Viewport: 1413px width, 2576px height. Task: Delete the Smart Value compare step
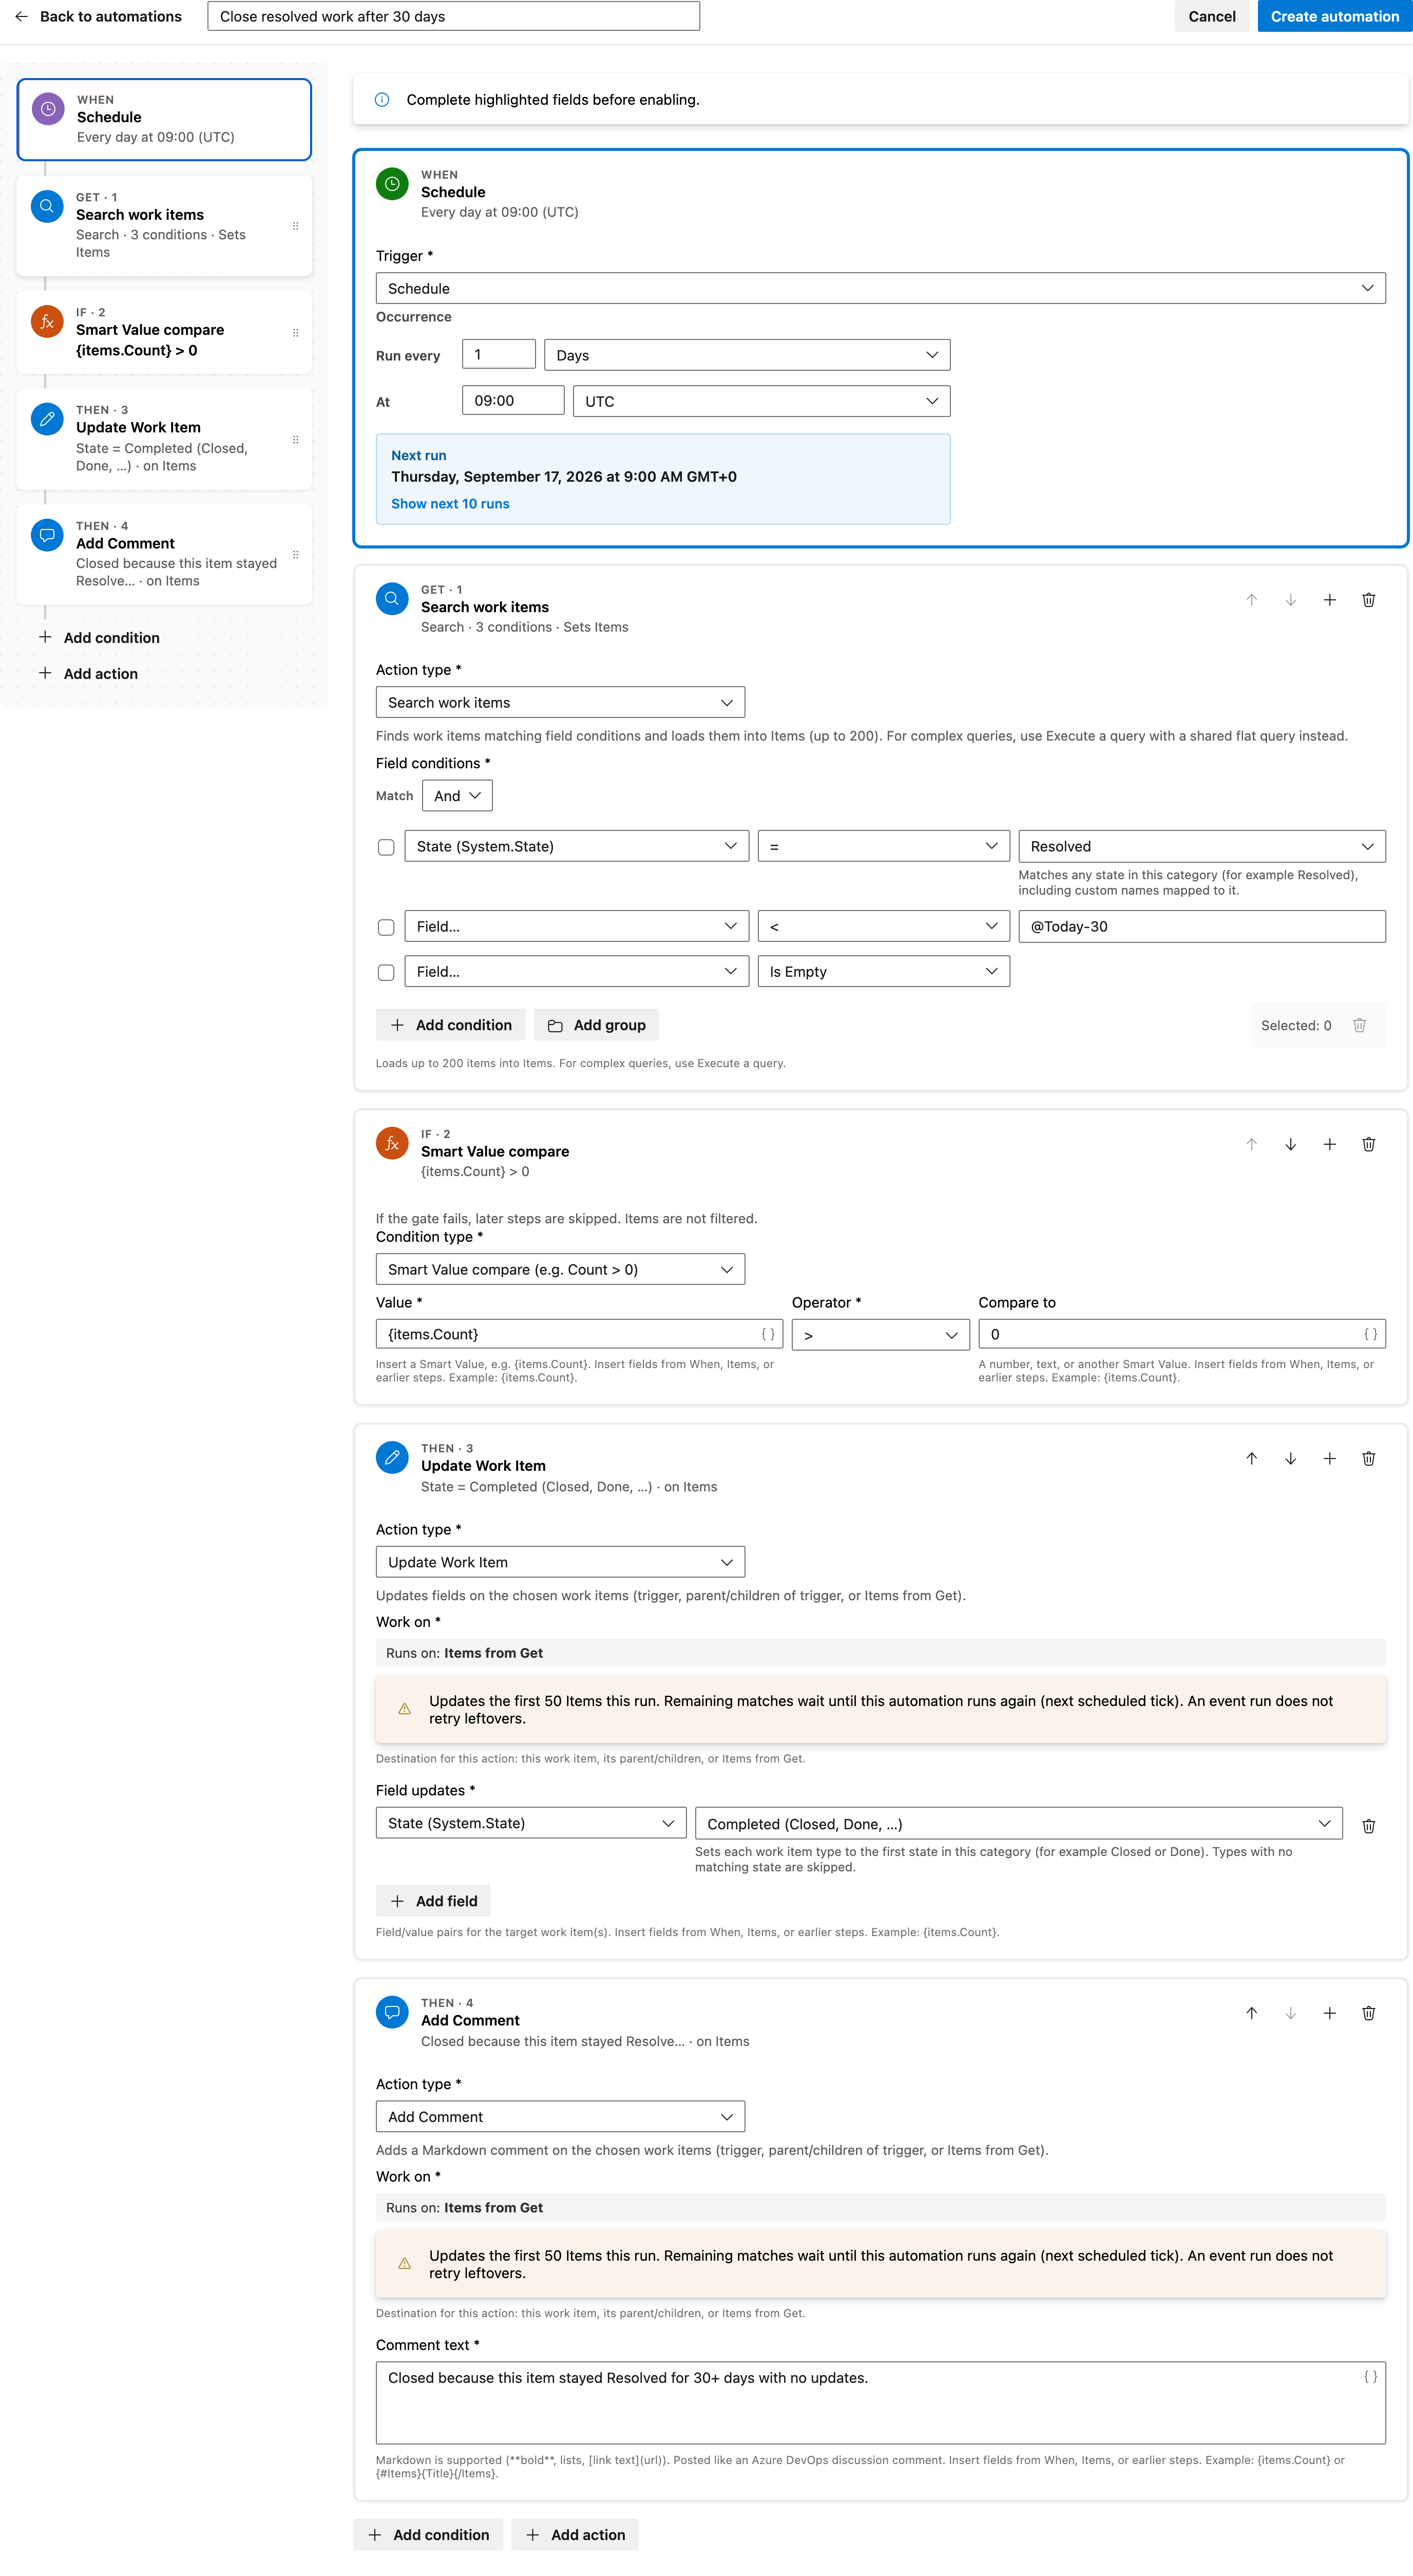click(x=1368, y=1144)
